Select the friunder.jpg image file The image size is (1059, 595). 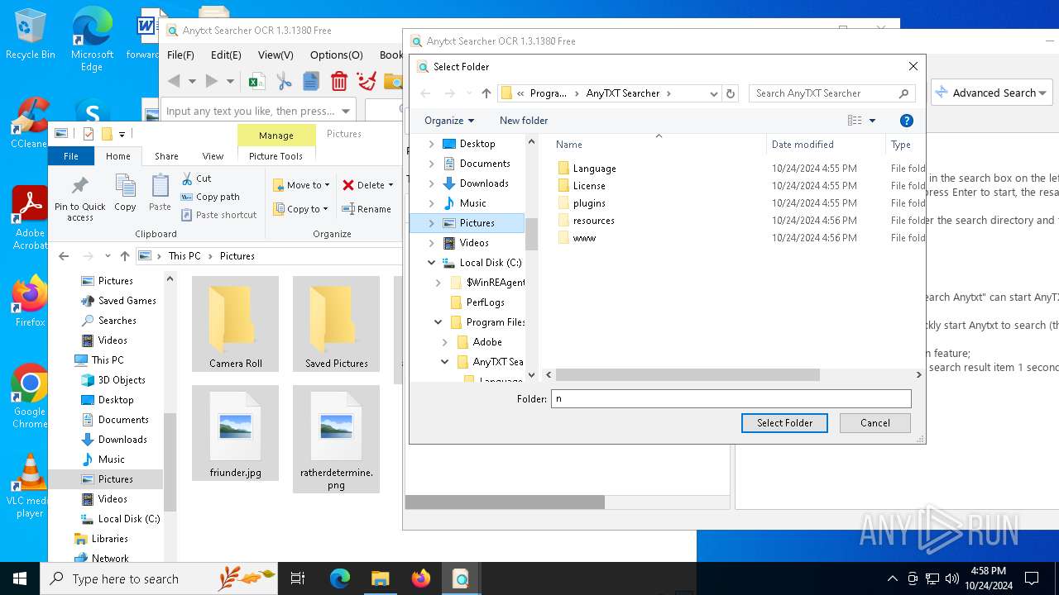click(236, 434)
